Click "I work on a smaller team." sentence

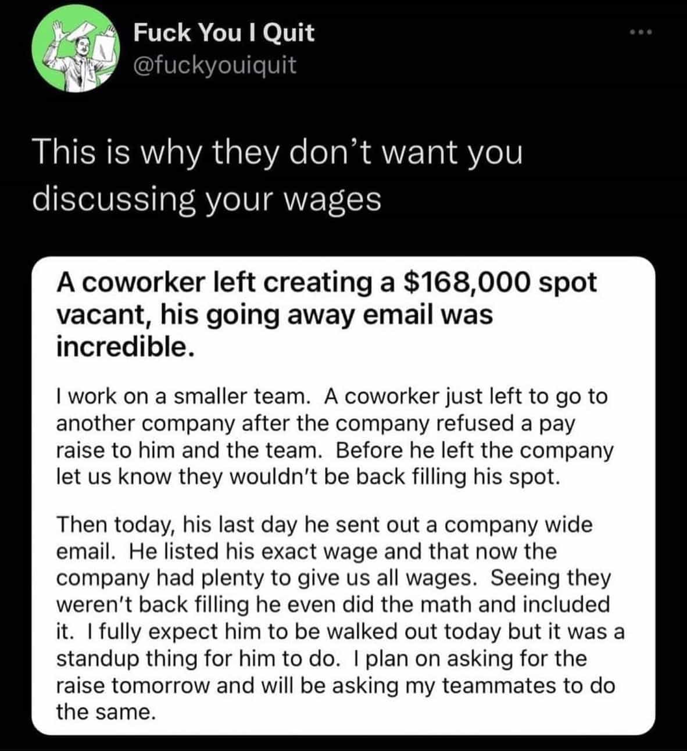point(181,397)
